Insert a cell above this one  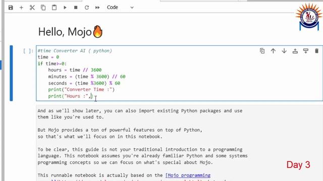[295, 51]
